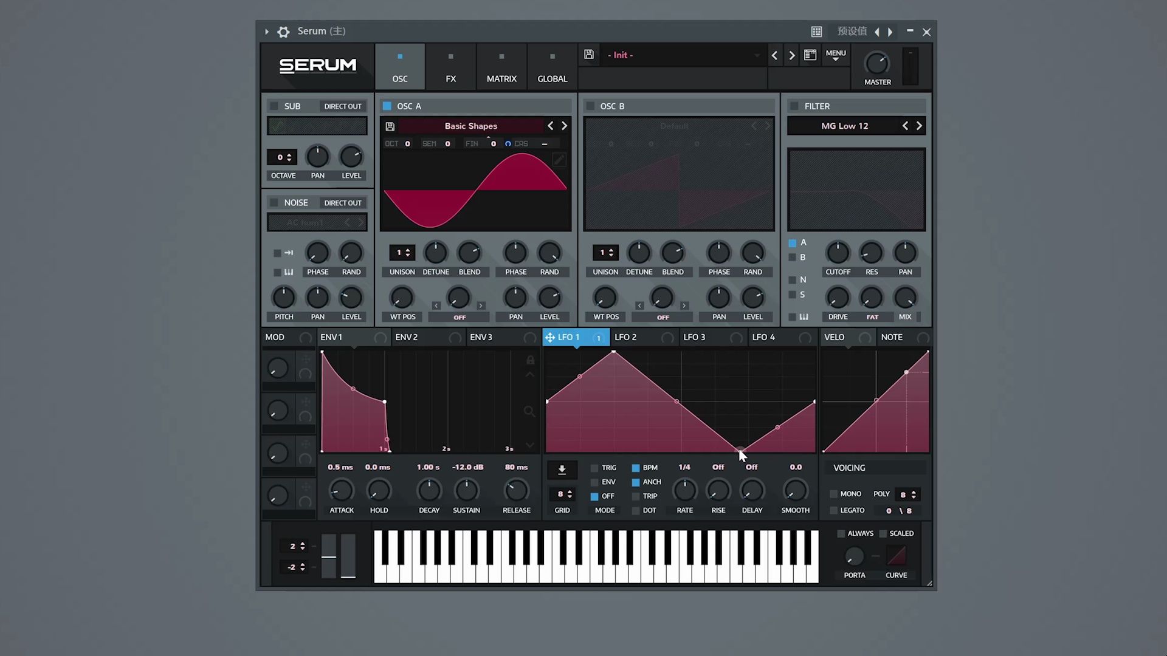Toggle filter routing for oscillator B
Viewport: 1167px width, 656px height.
[793, 258]
